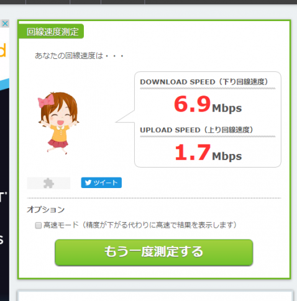Share result with the ツイート button
The width and height of the screenshot is (297, 301).
(101, 182)
